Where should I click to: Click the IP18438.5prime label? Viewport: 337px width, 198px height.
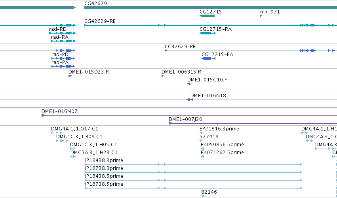pyautogui.click(x=104, y=176)
